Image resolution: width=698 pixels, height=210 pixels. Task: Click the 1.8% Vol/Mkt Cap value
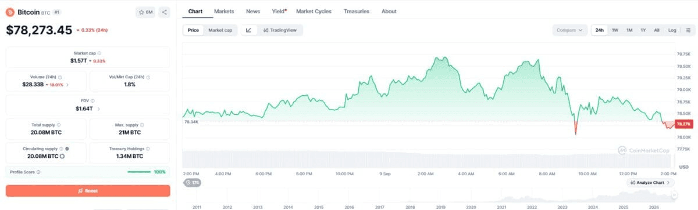click(130, 85)
